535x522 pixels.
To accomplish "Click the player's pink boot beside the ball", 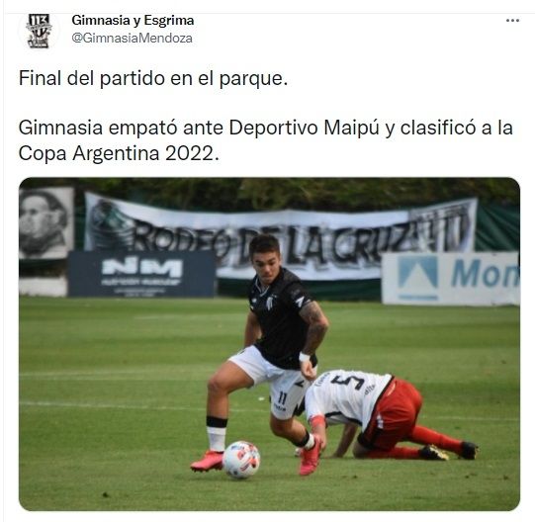I will pyautogui.click(x=207, y=461).
